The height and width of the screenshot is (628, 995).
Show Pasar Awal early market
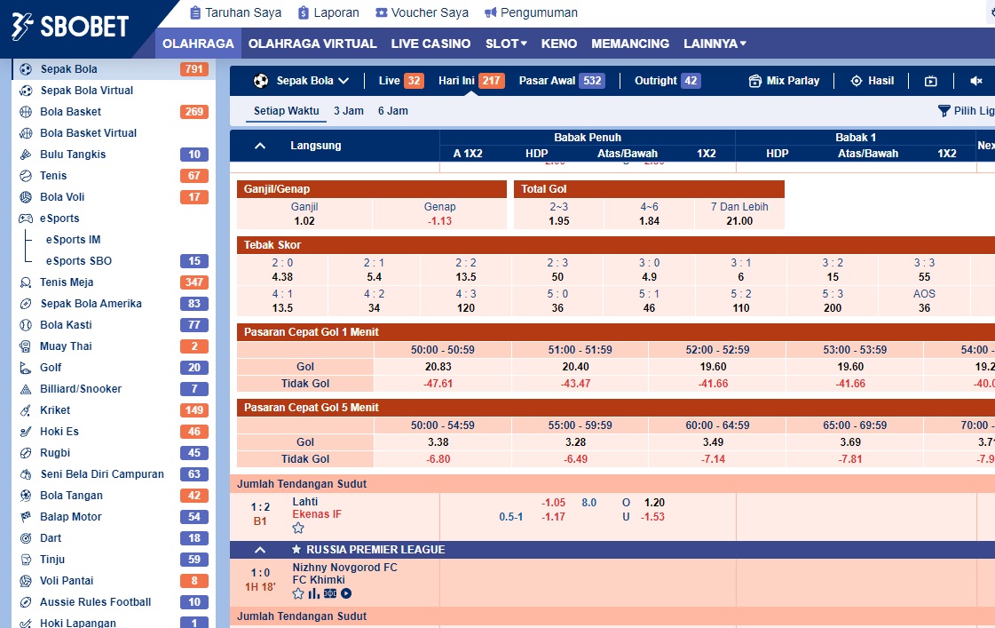point(562,81)
